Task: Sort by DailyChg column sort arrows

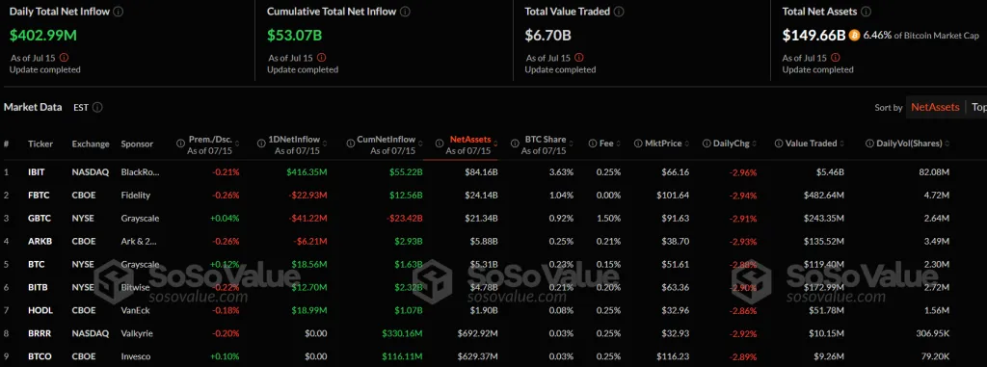Action: (755, 144)
